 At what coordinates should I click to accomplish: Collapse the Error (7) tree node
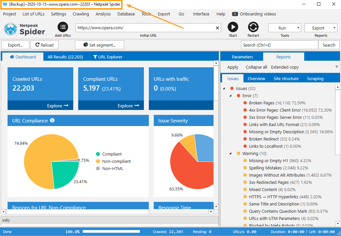pos(231,96)
